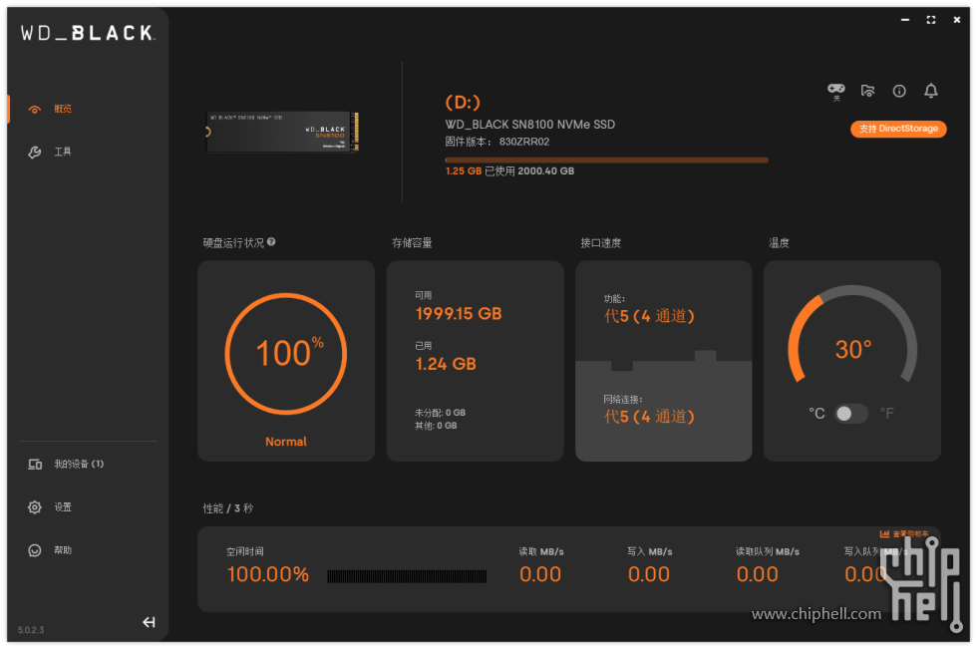Viewport: 977px width, 649px height.
Task: Click the 100.00% idle time value
Action: (268, 574)
